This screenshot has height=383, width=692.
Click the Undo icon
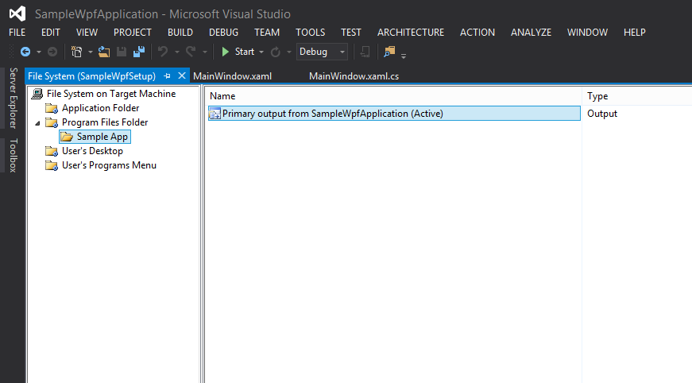[163, 52]
